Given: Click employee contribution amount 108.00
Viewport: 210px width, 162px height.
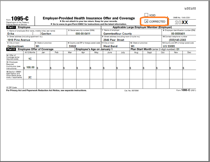Looking at the screenshot, I should coord(30,67).
